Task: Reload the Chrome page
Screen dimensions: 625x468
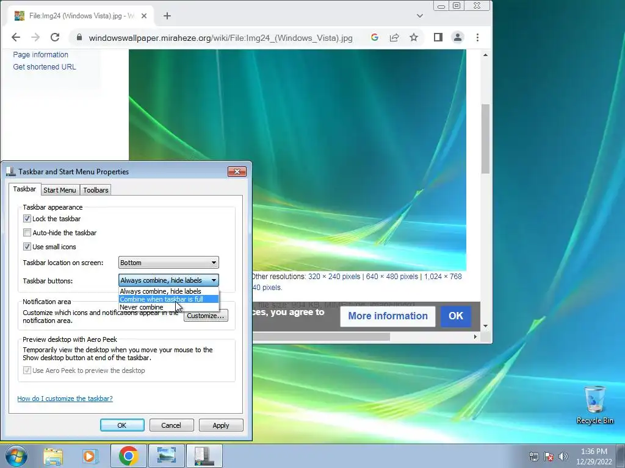Action: point(55,37)
